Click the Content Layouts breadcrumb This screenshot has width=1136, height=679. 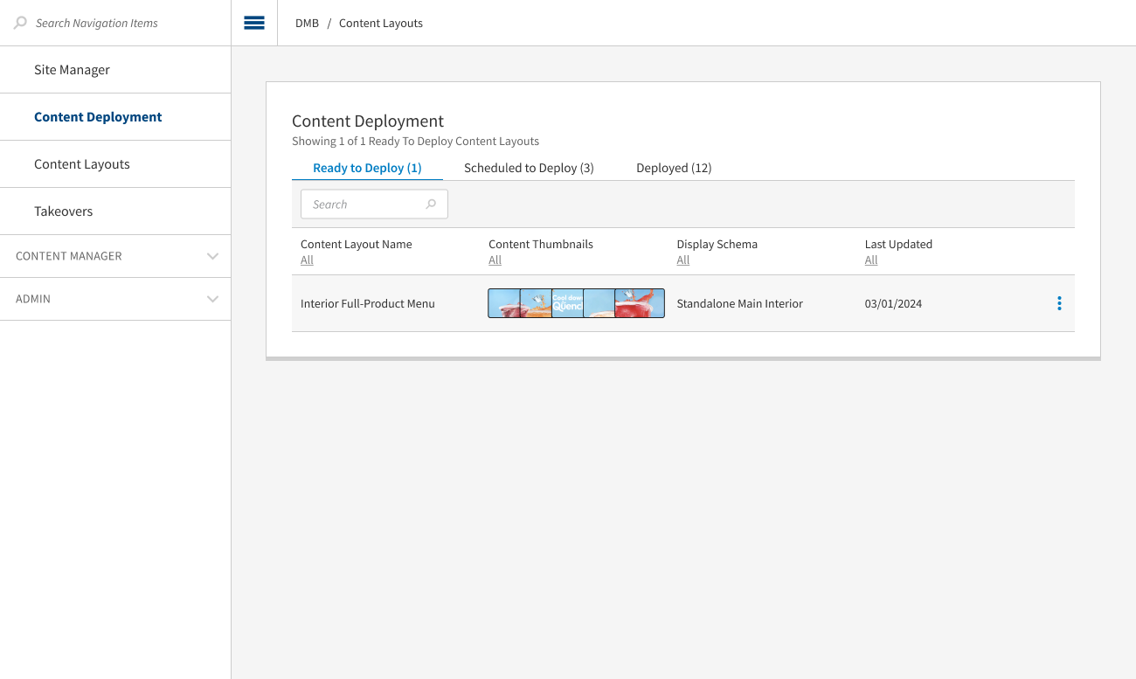pyautogui.click(x=381, y=24)
